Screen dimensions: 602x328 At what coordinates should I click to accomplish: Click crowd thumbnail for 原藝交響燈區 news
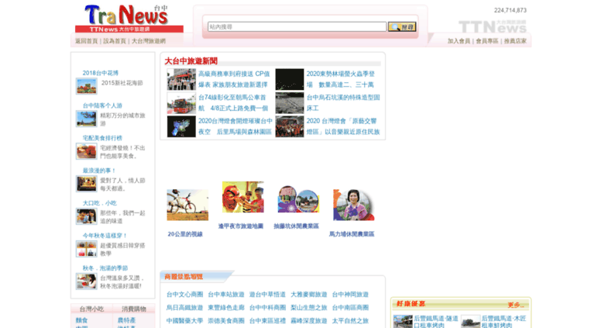290,126
